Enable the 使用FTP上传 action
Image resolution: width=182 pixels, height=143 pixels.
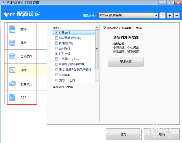click(56, 80)
